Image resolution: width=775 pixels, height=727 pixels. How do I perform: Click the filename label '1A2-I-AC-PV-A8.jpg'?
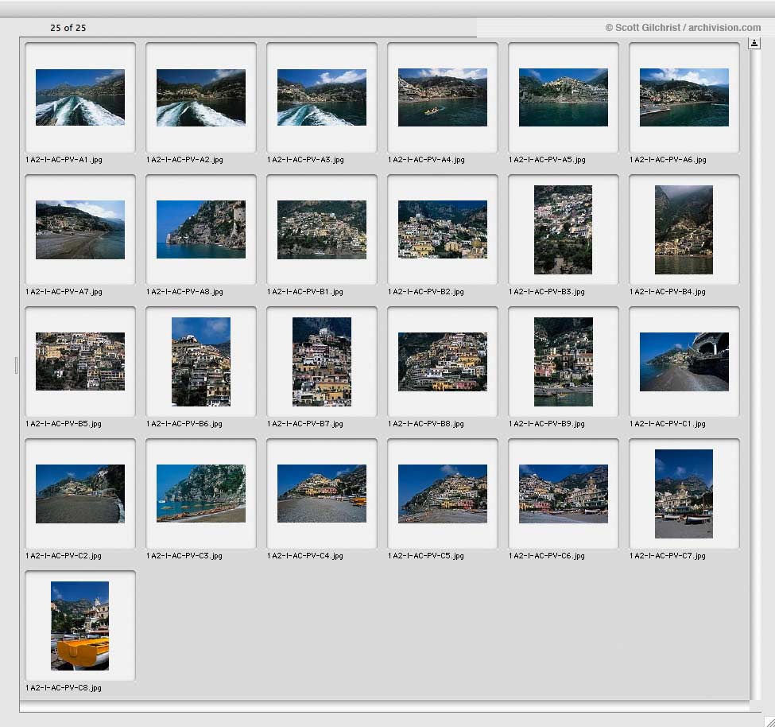[184, 292]
